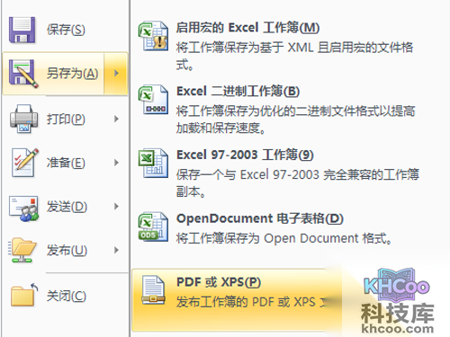Choose Excel 97-2003 工作簿(9) option

245,155
